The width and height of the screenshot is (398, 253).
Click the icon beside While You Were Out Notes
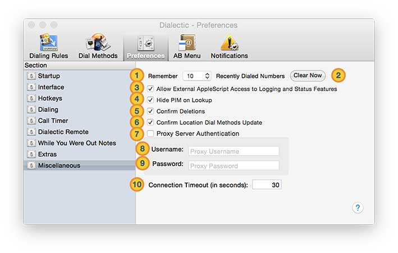pyautogui.click(x=31, y=143)
